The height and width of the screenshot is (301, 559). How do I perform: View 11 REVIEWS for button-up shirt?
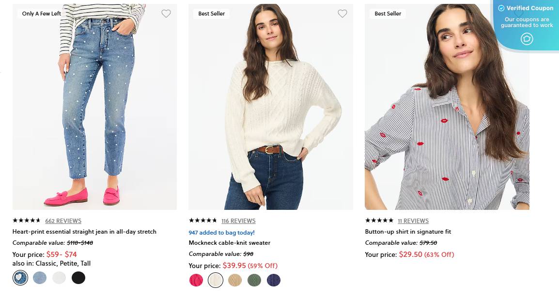(414, 221)
